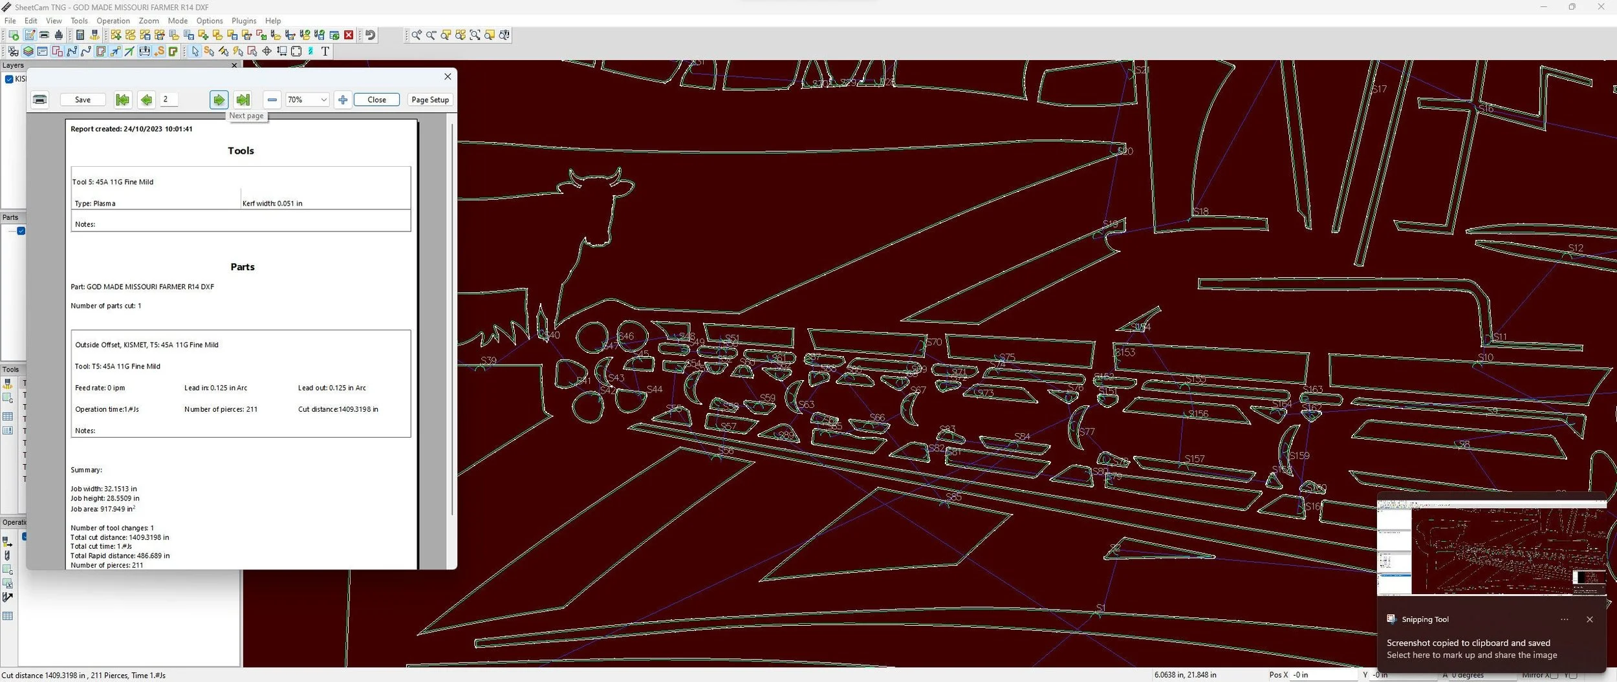Image resolution: width=1617 pixels, height=682 pixels.
Task: Jump to last page of report
Action: click(243, 100)
